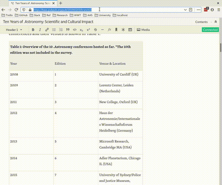This screenshot has width=222, height=185.
Task: Apply italic formatting
Action: pyautogui.click(x=40, y=30)
